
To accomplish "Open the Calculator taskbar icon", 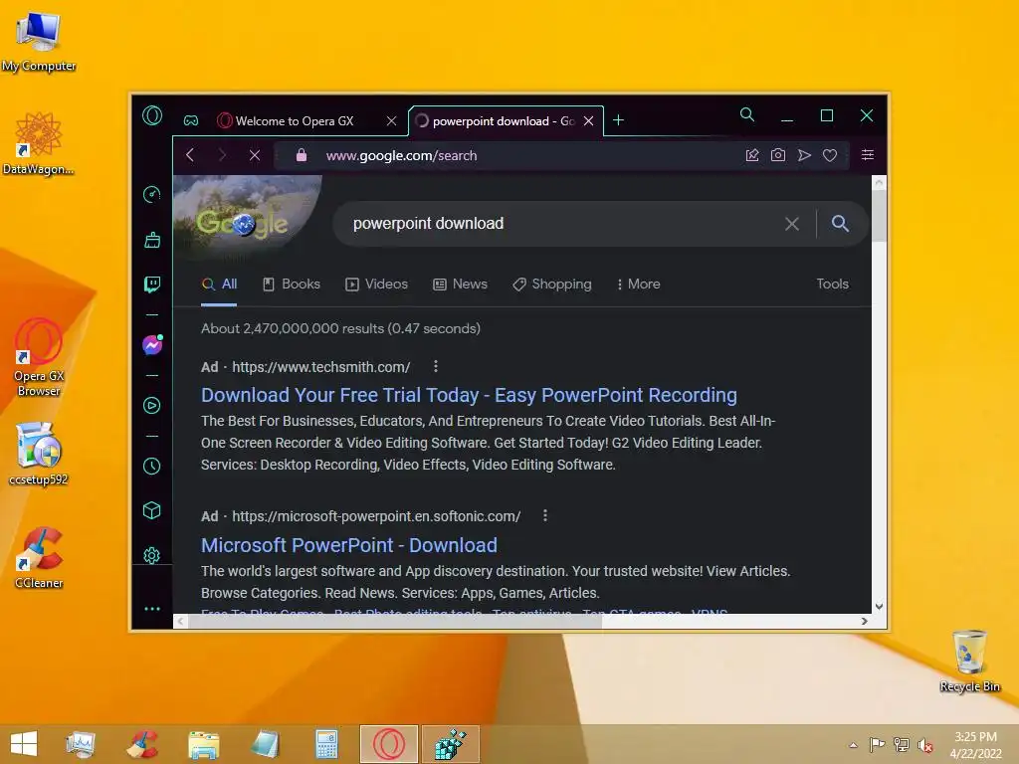I will pos(326,744).
